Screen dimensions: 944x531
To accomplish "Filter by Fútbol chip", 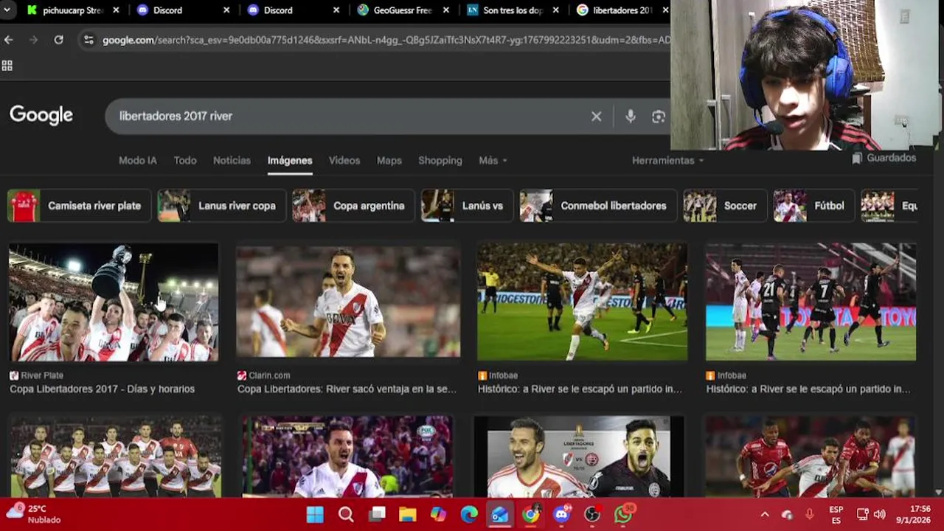I will tap(813, 206).
